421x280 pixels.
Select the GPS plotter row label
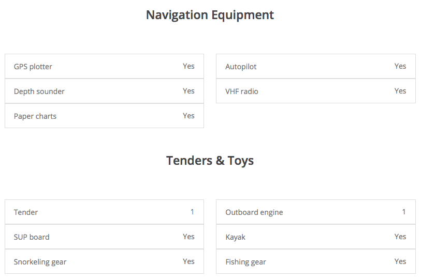(x=33, y=67)
